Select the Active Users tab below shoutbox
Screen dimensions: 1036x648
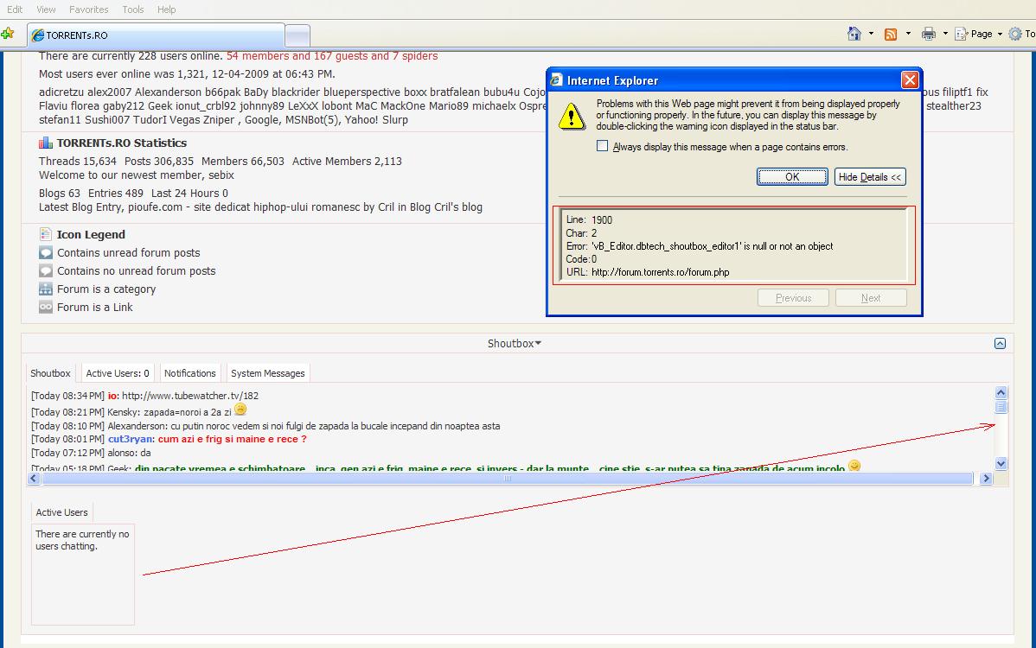coord(61,512)
